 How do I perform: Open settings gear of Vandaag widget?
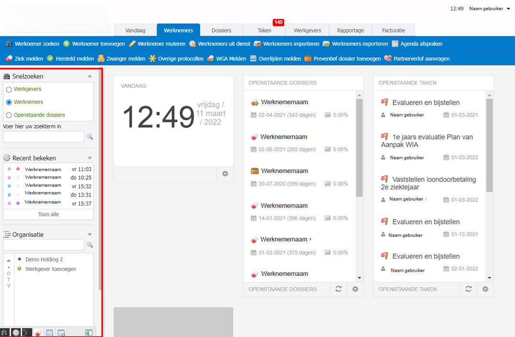point(225,174)
